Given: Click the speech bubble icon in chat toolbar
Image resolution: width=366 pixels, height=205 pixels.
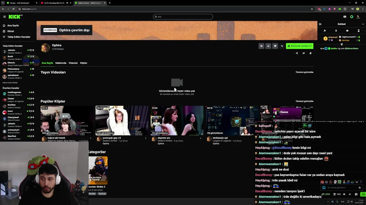Looking at the screenshot, I should 347,31.
